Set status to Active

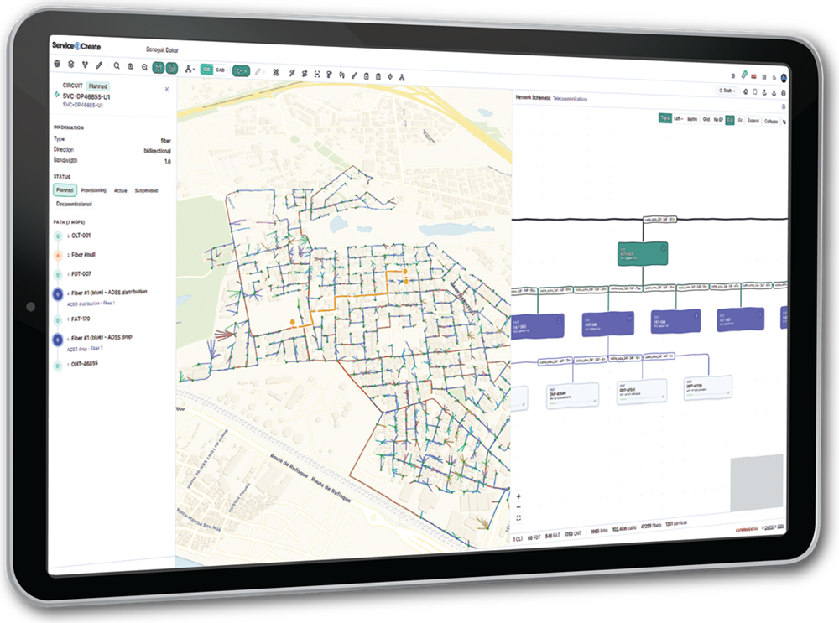click(120, 190)
